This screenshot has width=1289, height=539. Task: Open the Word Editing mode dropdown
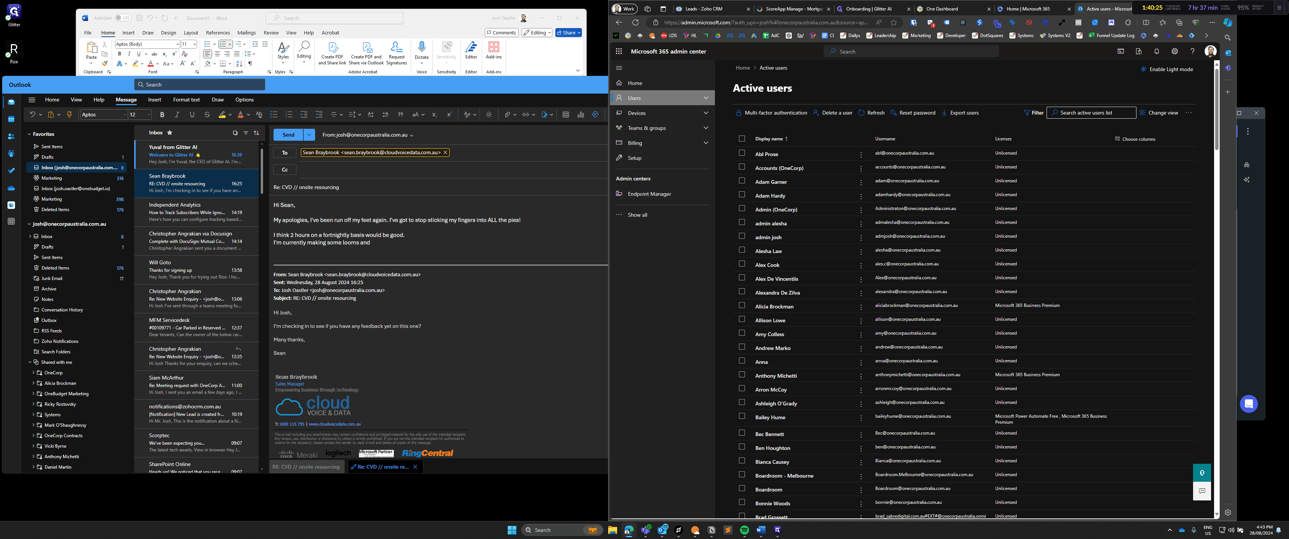coord(537,33)
